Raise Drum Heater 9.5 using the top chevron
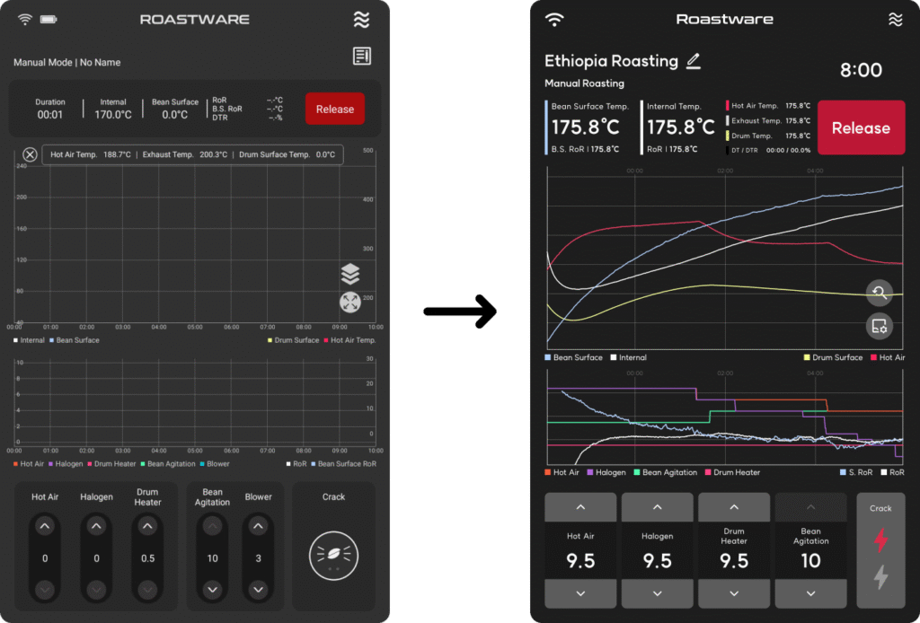This screenshot has height=623, width=920. pos(734,507)
